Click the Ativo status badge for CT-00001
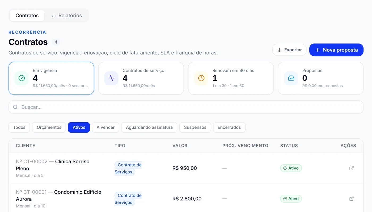Image resolution: width=372 pixels, height=212 pixels. [291, 199]
